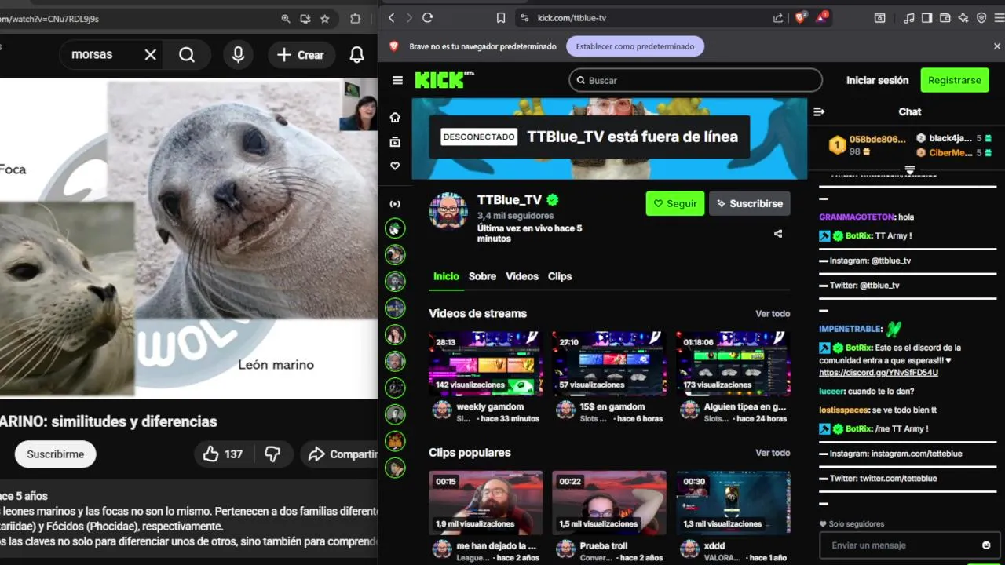
Task: Click GRANMAGOTETON username in chat
Action: (857, 217)
